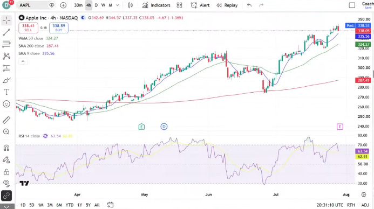Open the purple upcoming earnings E marker
Image resolution: width=374 pixels, height=209 pixels.
click(340, 127)
